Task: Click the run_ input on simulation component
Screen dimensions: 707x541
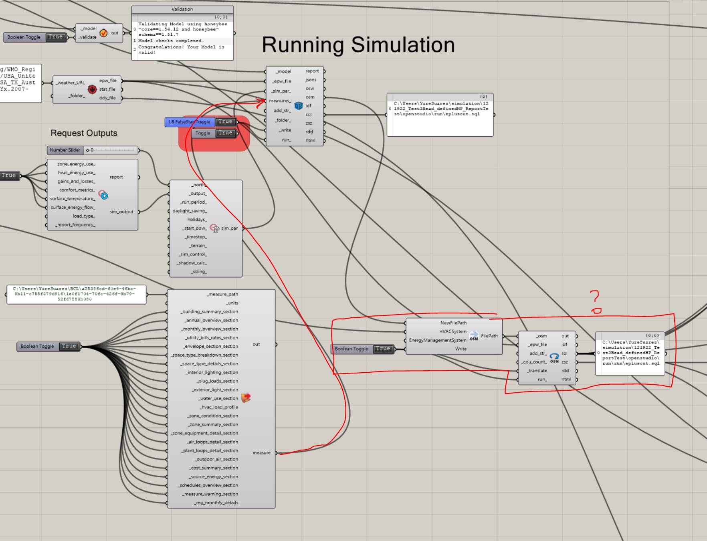Action: (286, 140)
